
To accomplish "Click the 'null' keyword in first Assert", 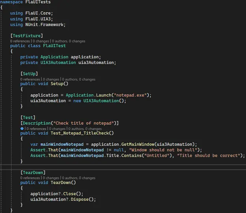I will (119, 150).
